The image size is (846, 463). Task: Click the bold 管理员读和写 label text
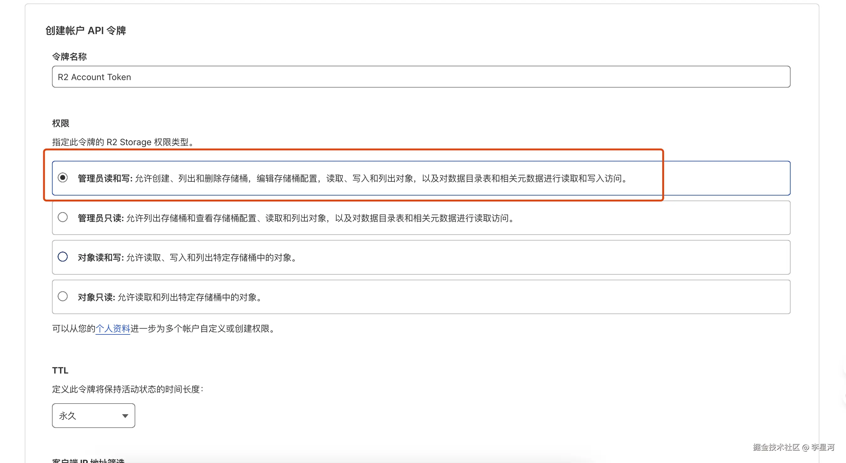click(105, 179)
